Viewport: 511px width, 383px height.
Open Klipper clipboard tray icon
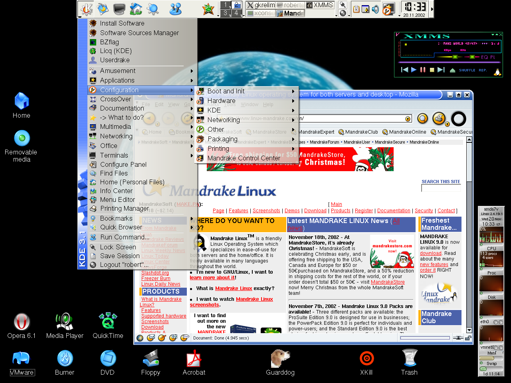pos(357,9)
